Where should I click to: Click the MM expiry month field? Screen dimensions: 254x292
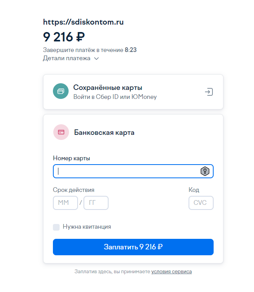tap(65, 203)
